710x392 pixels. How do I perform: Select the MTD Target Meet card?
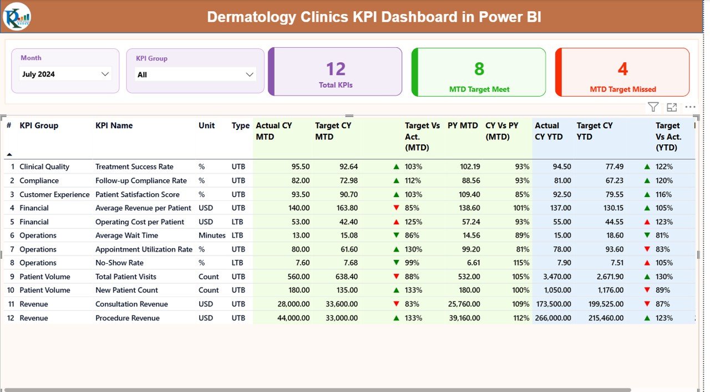pos(479,72)
